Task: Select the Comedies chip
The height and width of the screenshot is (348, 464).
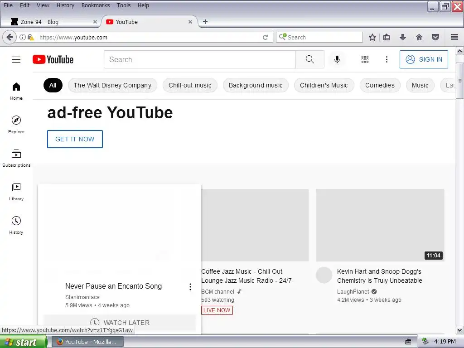Action: coord(380,85)
